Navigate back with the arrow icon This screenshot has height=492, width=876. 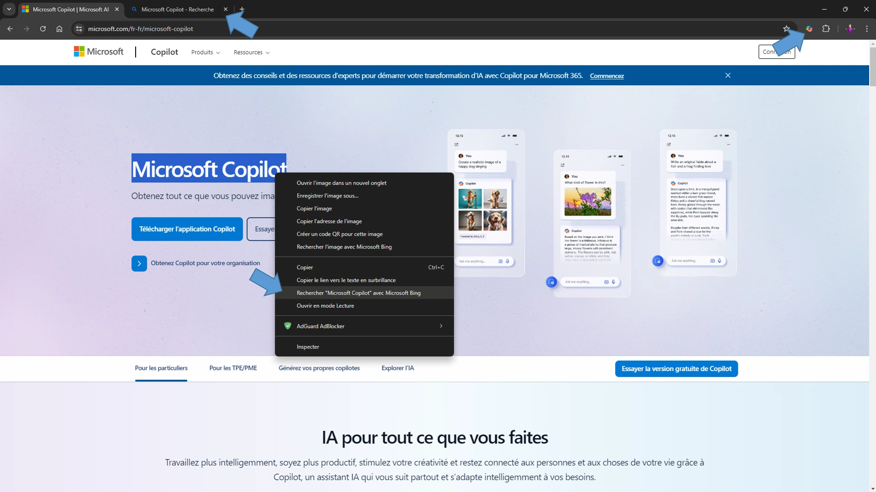tap(10, 28)
